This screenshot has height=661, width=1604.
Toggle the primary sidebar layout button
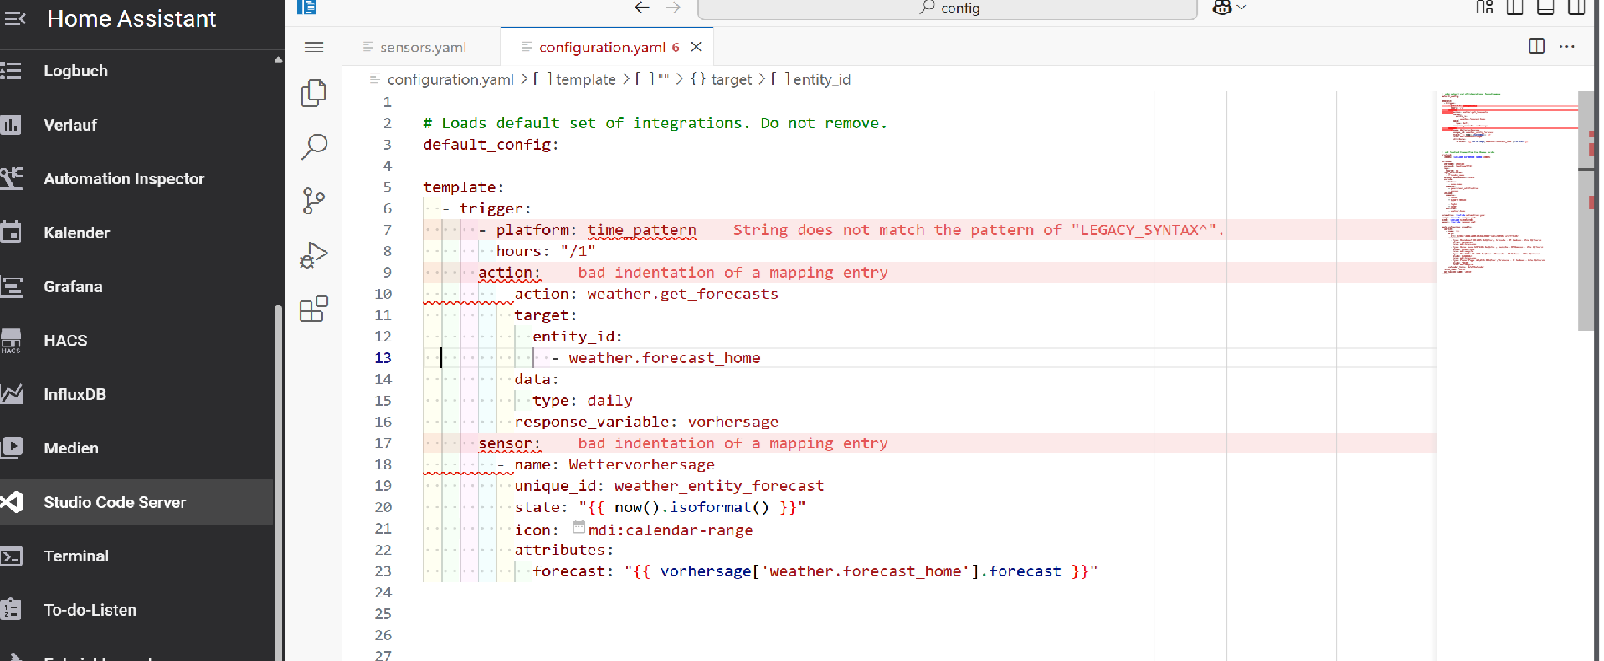(x=1514, y=8)
